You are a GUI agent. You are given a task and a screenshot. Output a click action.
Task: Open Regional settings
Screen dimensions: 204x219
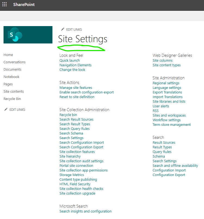pyautogui.click(x=166, y=83)
